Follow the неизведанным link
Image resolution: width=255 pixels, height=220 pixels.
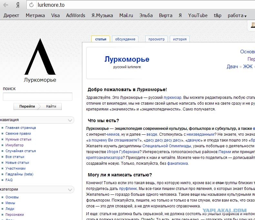pyautogui.click(x=200, y=134)
